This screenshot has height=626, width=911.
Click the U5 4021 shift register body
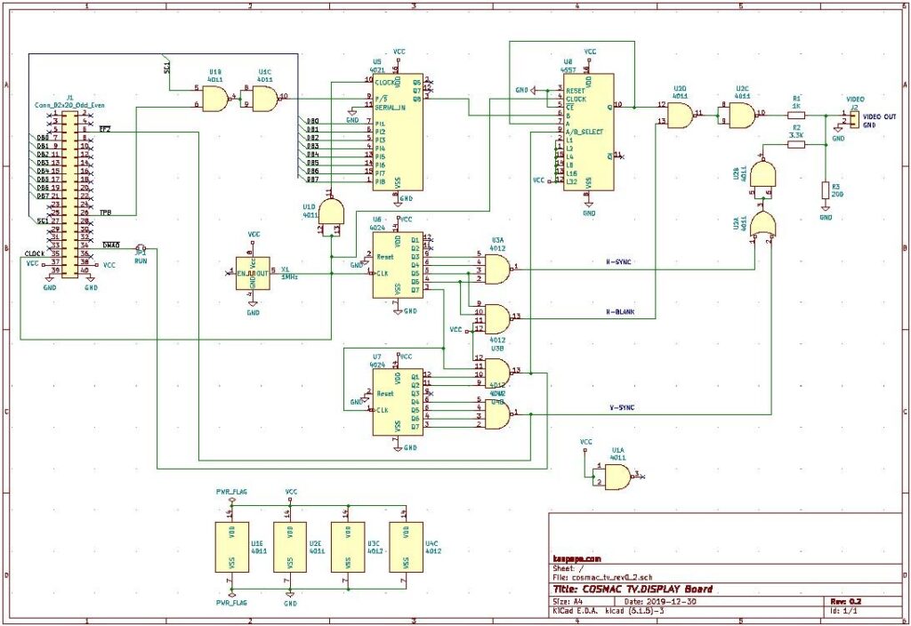(x=398, y=132)
